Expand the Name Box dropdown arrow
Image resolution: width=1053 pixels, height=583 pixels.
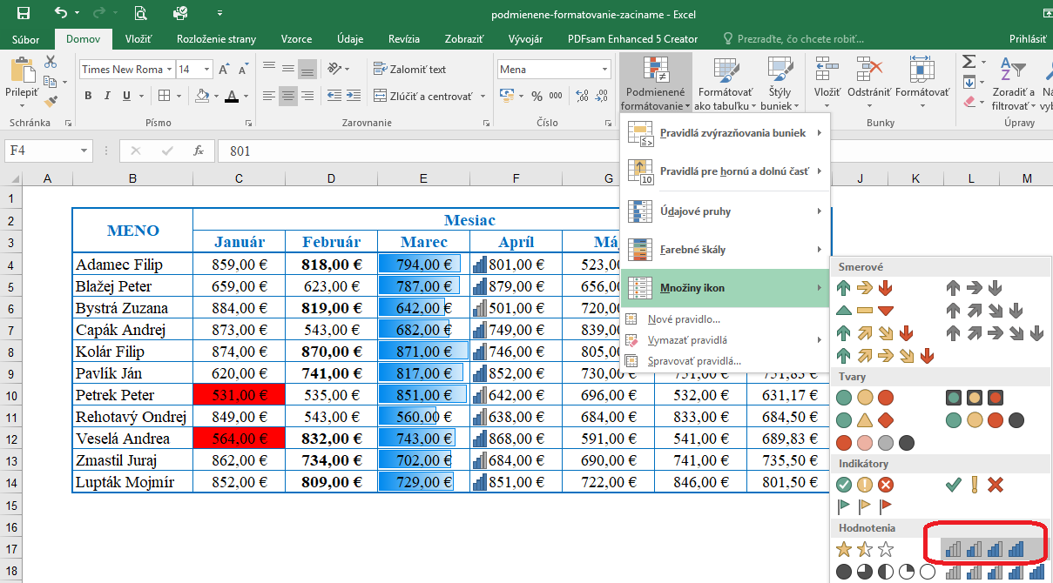(84, 151)
